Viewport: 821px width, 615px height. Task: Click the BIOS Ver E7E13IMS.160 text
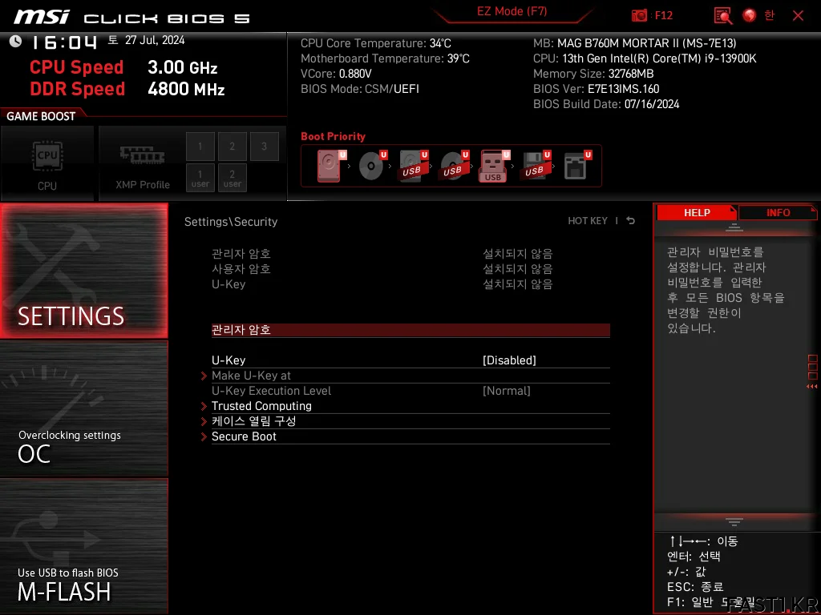pyautogui.click(x=596, y=89)
